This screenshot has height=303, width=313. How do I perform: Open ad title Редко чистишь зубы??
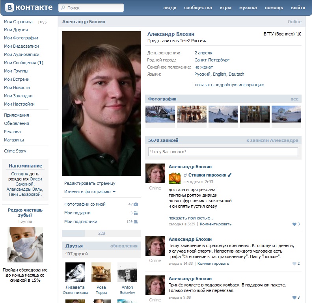point(25,213)
